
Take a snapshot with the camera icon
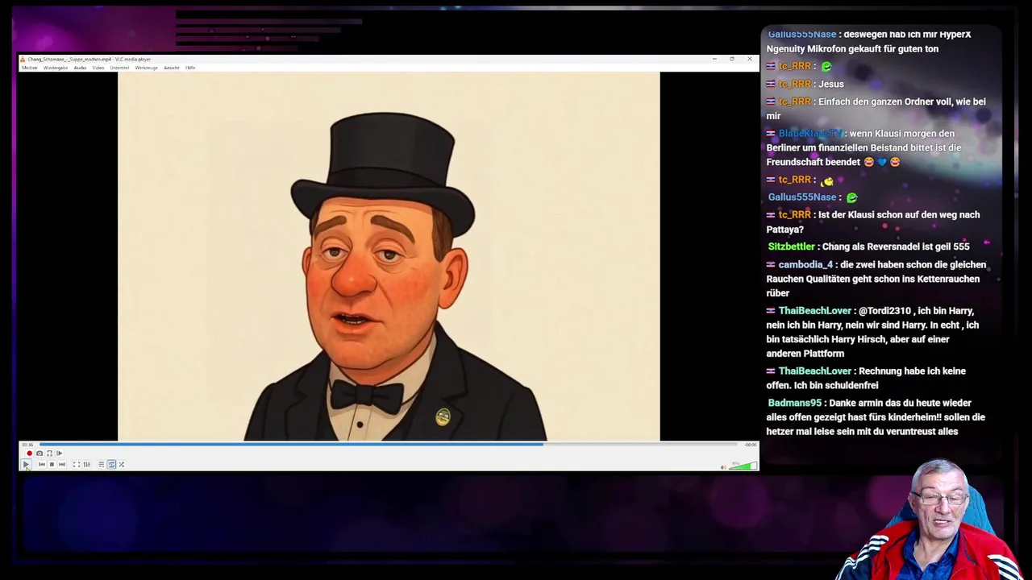40,454
